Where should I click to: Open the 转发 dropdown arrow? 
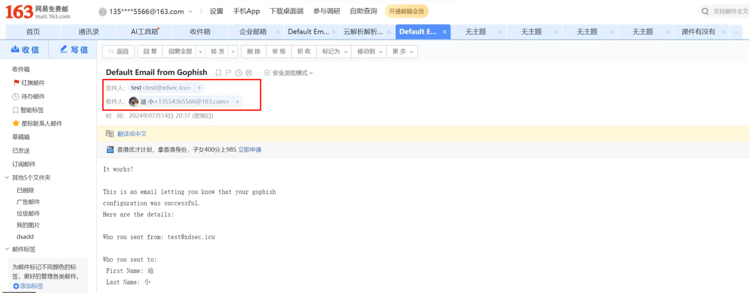233,52
